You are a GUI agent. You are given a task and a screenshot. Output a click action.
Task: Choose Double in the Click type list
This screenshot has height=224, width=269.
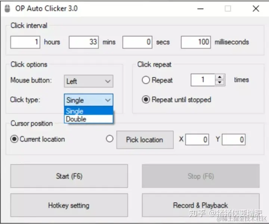[89, 119]
